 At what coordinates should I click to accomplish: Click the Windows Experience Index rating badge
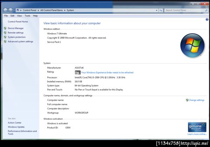(78, 72)
